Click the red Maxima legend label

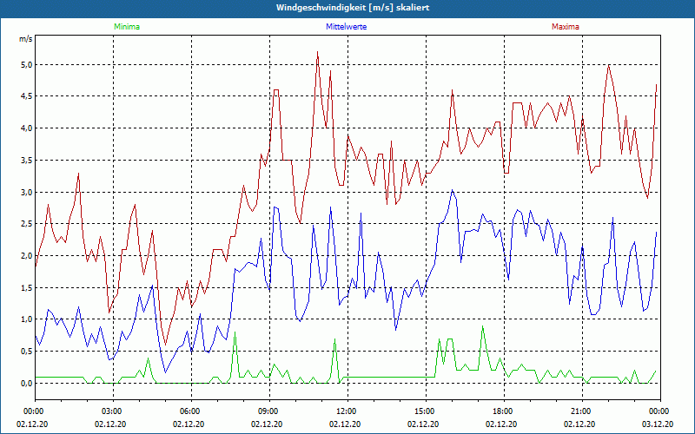coord(566,27)
